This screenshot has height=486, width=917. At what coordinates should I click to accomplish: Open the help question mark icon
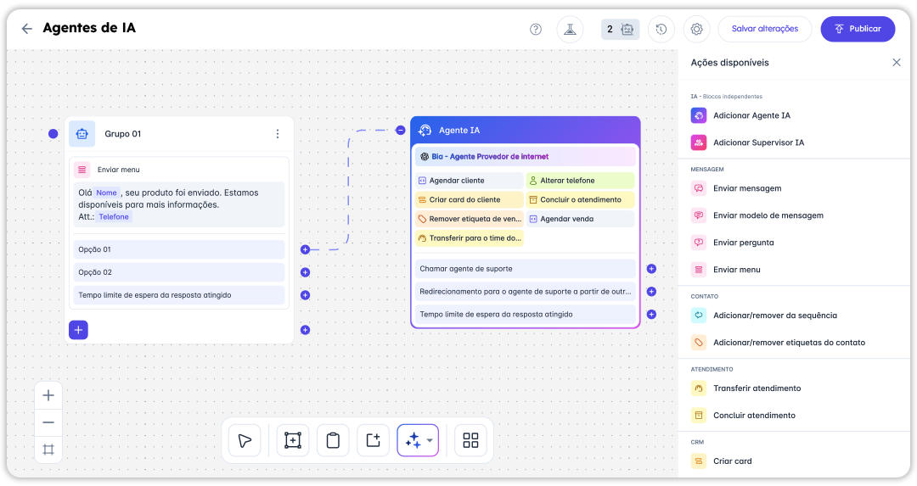536,29
